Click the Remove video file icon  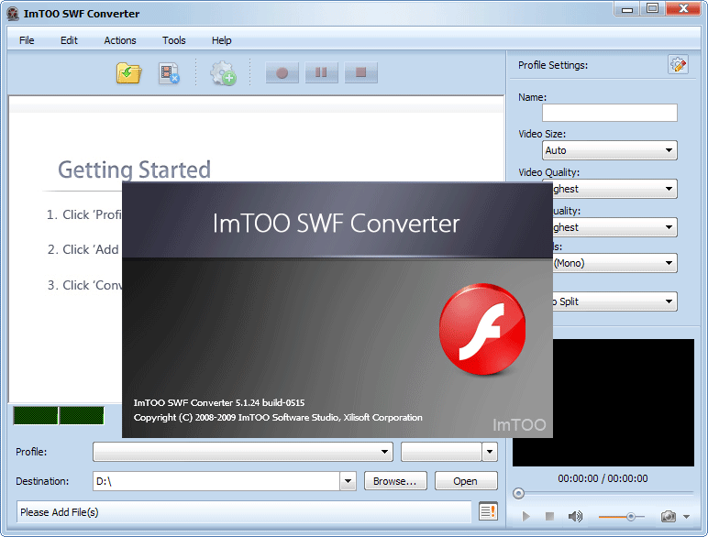coord(170,73)
